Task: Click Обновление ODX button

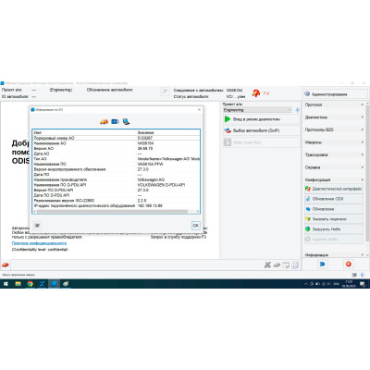Action: 334,199
